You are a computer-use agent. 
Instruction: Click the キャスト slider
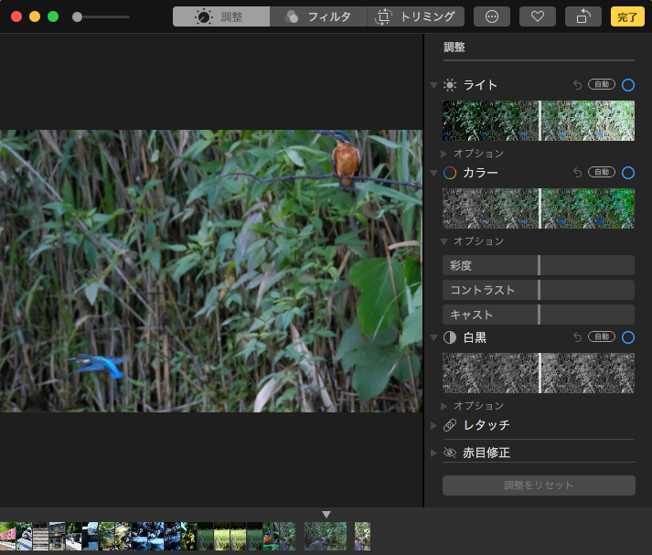click(539, 315)
